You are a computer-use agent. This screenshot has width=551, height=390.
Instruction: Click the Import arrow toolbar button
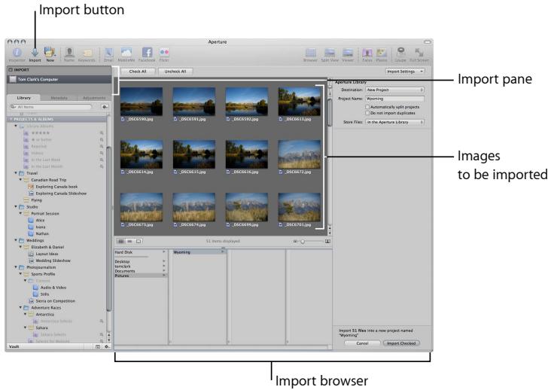coord(35,53)
